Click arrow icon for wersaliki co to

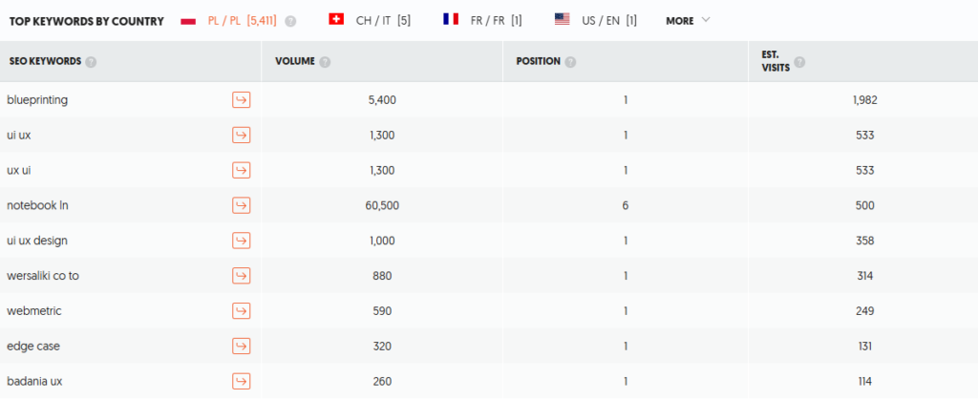241,276
